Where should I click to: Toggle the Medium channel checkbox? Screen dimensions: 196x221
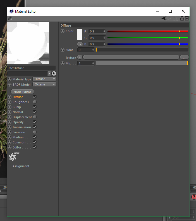pos(35,137)
